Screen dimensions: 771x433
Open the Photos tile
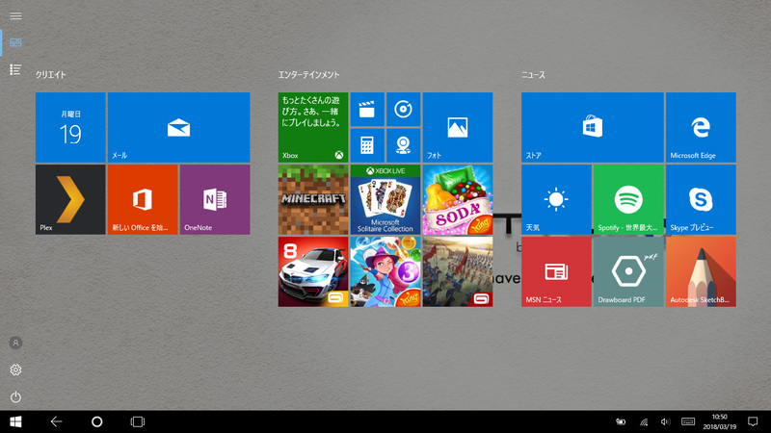click(x=457, y=127)
